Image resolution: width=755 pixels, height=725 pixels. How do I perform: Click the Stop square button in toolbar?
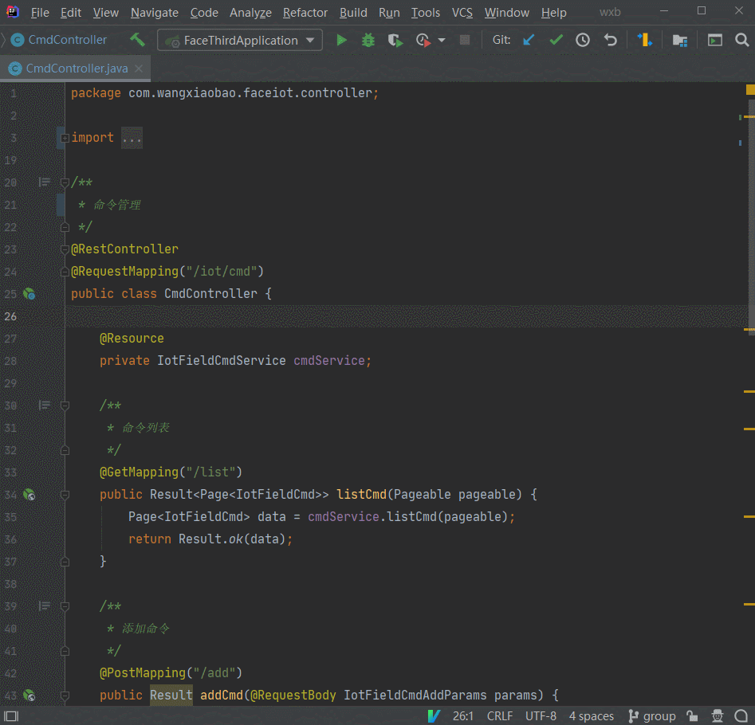pos(465,40)
